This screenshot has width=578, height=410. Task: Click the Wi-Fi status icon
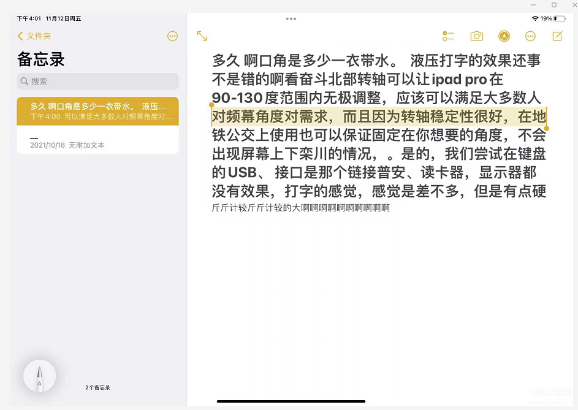(535, 18)
